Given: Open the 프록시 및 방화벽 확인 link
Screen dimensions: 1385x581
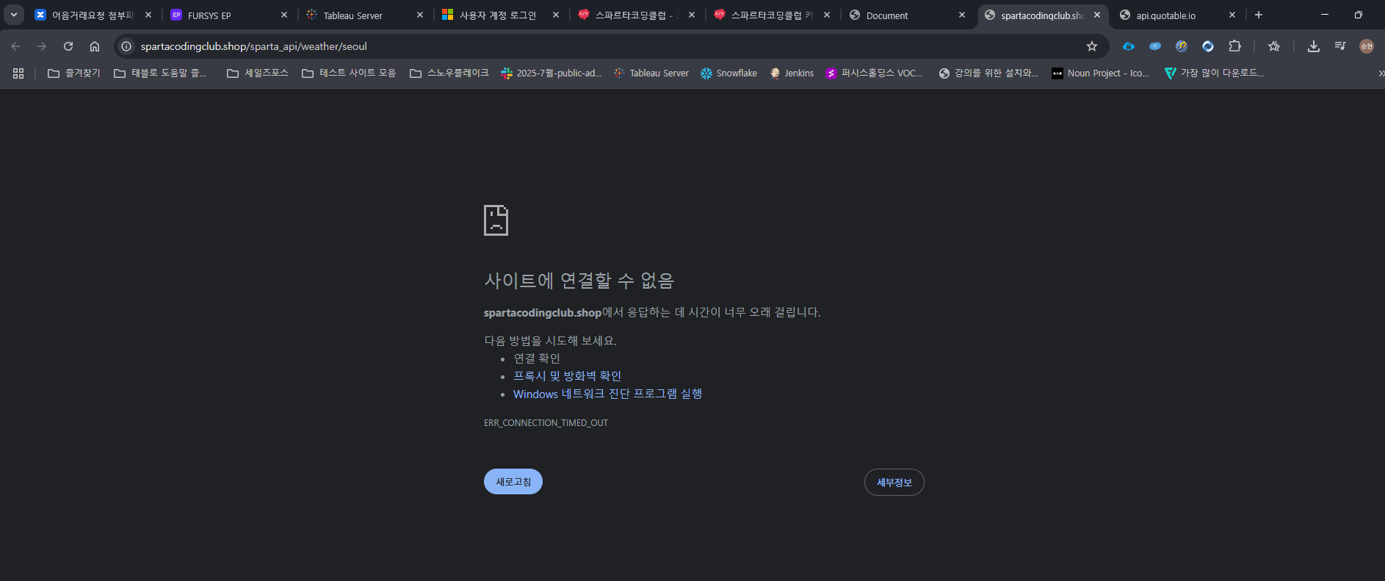Looking at the screenshot, I should click(x=567, y=376).
